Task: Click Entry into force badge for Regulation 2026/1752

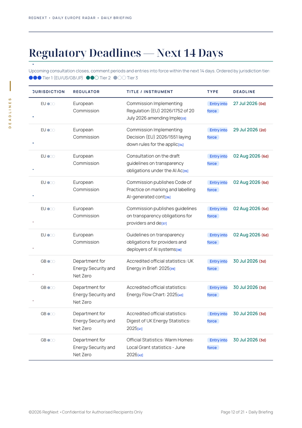Action: 218,107
